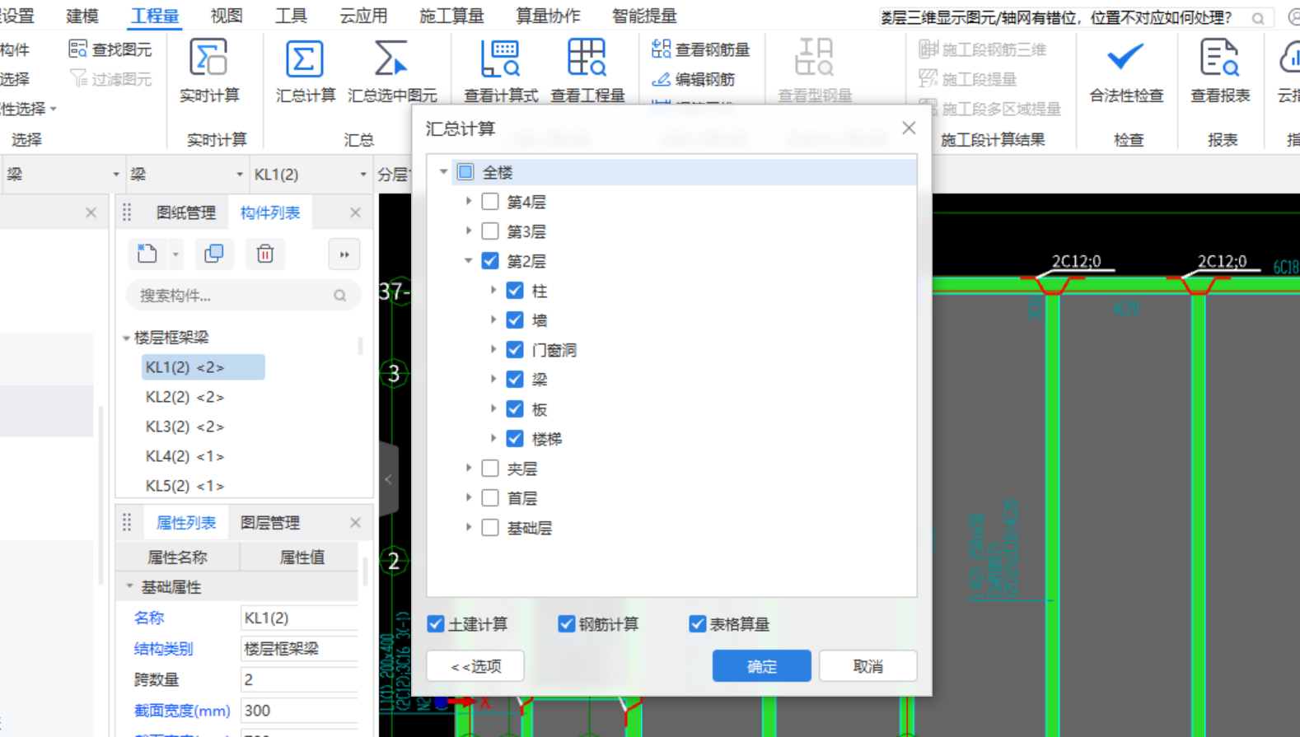Toggle 表格算量 checkbox

[697, 624]
